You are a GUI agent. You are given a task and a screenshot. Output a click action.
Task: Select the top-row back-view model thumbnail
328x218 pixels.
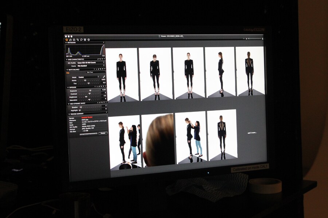point(250,71)
